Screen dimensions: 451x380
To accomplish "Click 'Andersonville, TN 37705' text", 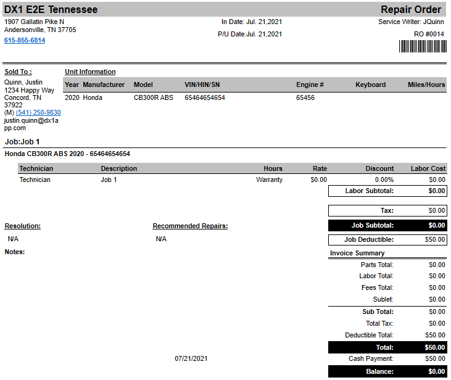I will 40,30.
